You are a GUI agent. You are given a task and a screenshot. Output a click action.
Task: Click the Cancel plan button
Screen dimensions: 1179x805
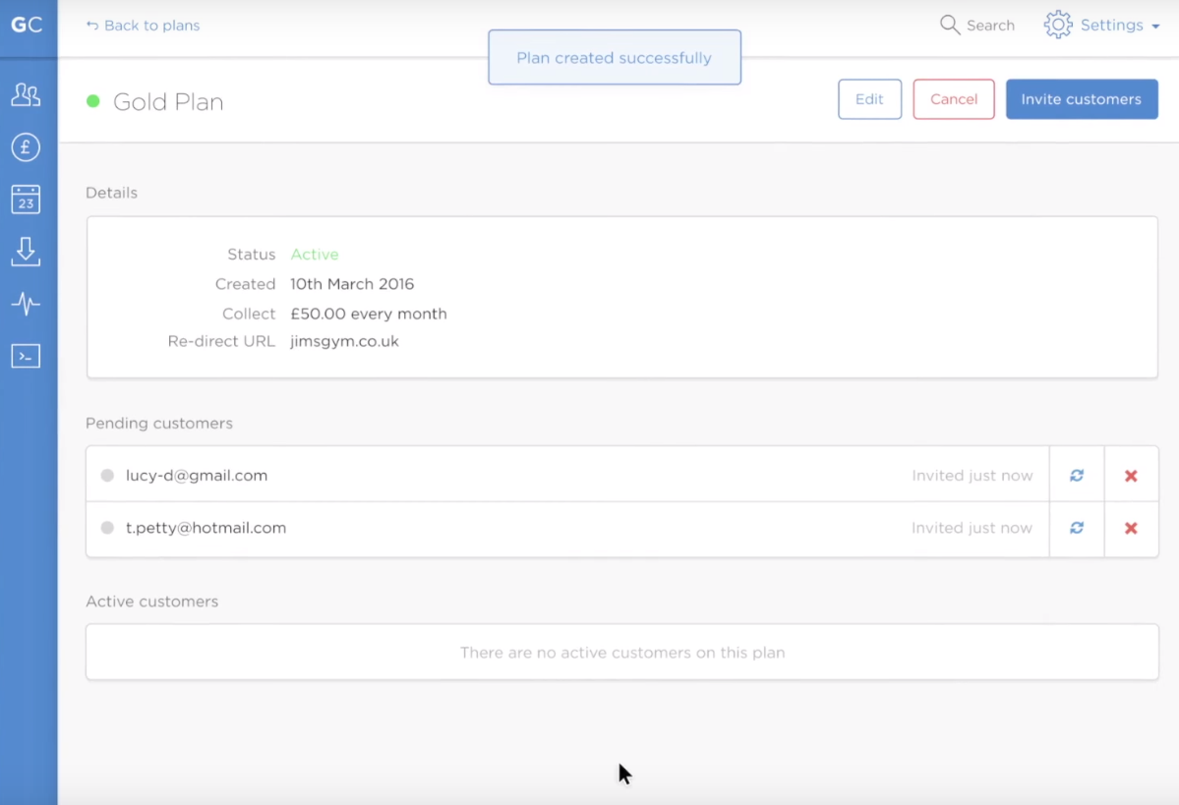(954, 99)
